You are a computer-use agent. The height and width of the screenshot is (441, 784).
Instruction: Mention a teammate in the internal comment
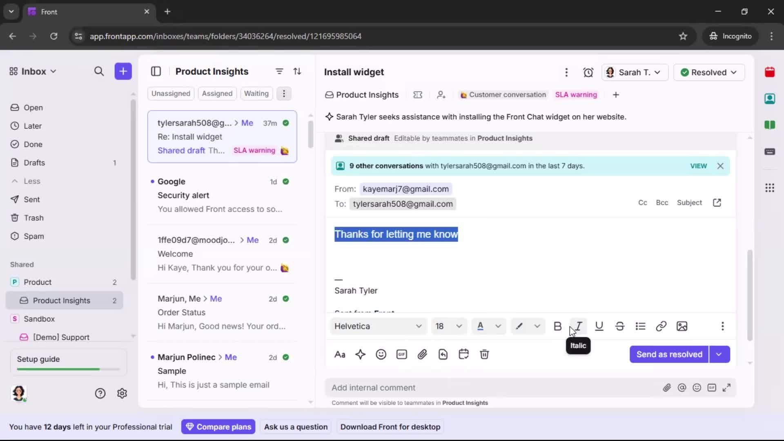682,388
